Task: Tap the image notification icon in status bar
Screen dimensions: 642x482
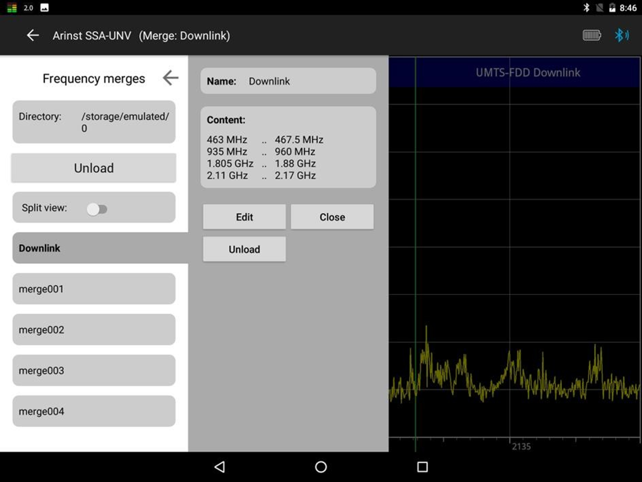Action: (x=45, y=8)
